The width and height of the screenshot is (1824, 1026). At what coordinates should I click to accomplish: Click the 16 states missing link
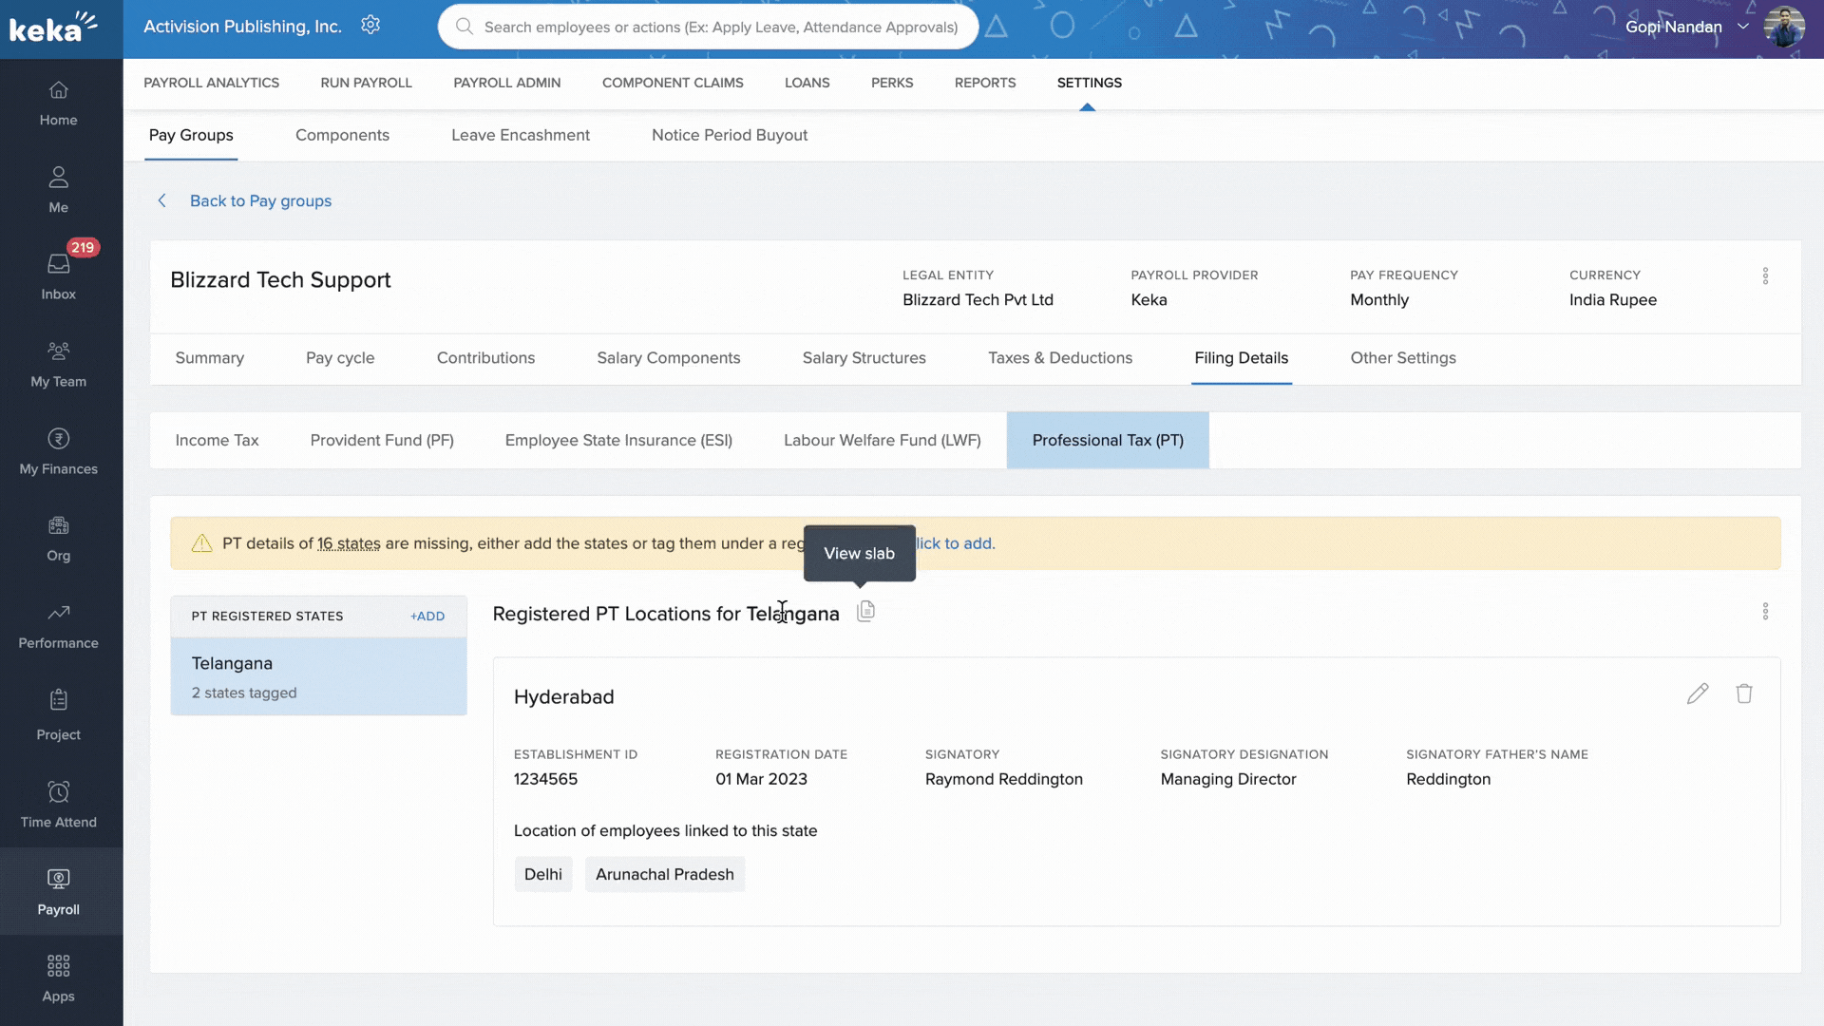tap(349, 543)
